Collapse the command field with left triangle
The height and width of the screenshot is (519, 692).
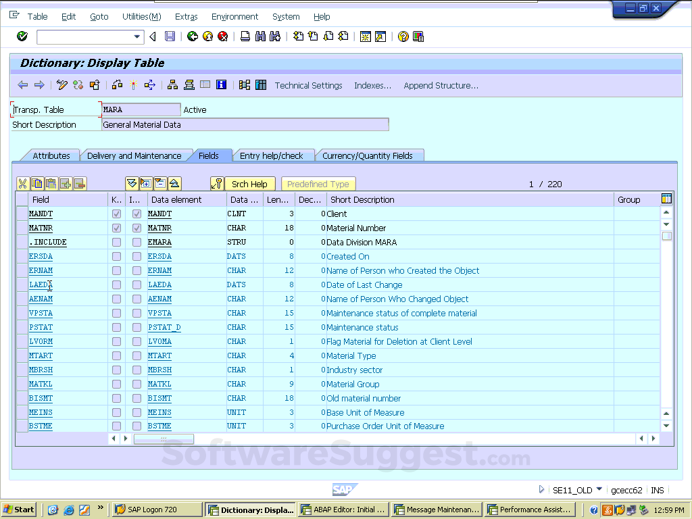click(x=153, y=36)
